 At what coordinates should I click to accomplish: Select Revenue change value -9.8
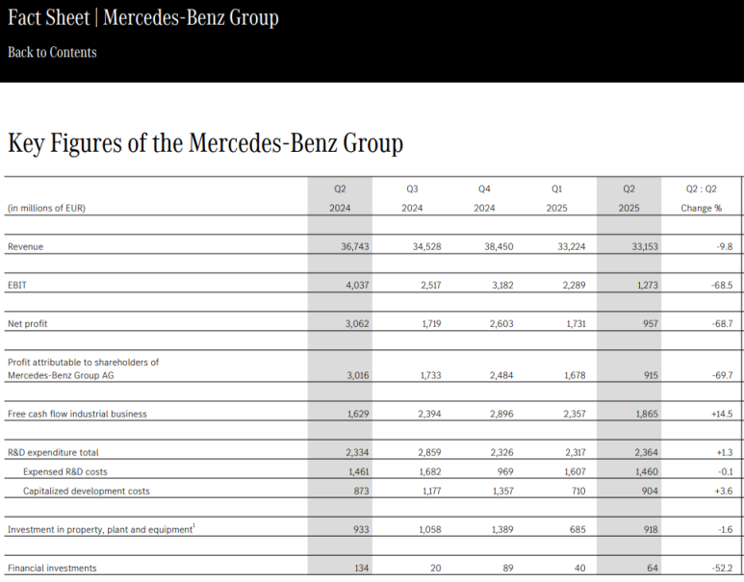click(x=724, y=246)
